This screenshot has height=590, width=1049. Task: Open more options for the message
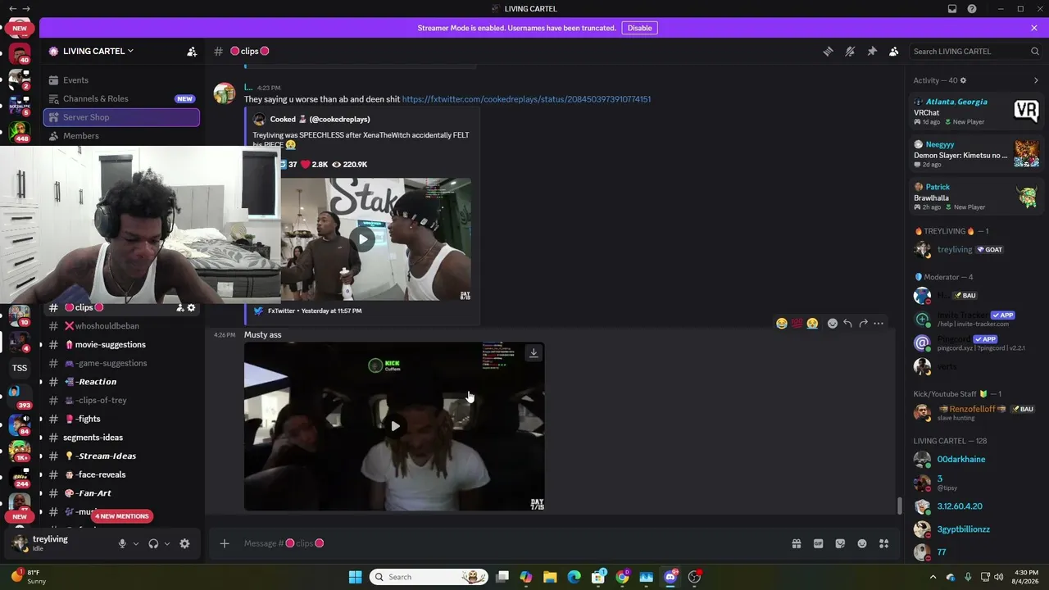point(879,324)
